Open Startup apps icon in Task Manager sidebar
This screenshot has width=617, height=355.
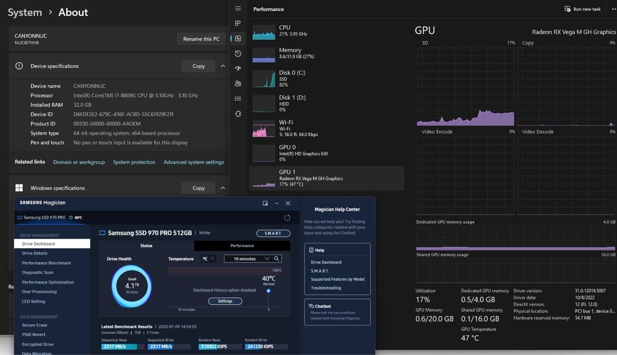(x=238, y=68)
